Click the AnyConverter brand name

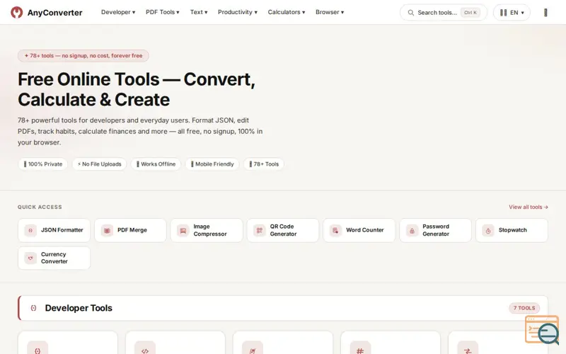pos(55,13)
